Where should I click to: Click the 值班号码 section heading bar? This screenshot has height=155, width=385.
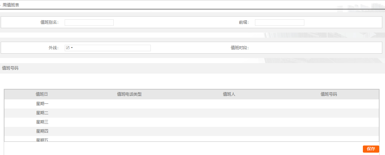click(193, 68)
